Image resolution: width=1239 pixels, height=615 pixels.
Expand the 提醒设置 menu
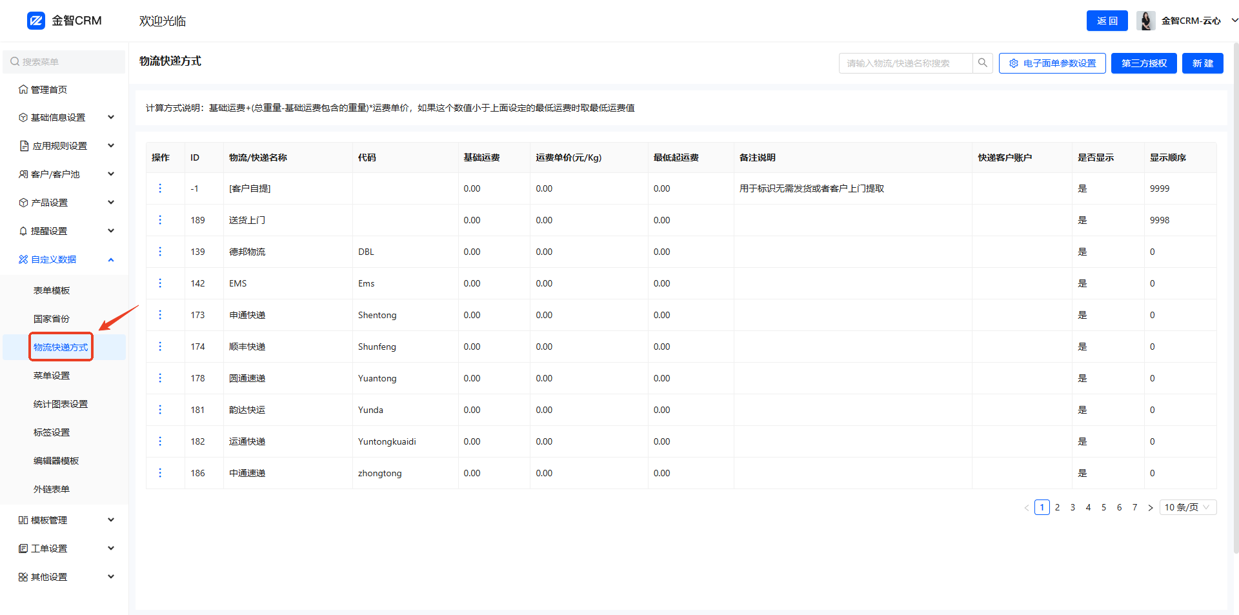pyautogui.click(x=111, y=231)
